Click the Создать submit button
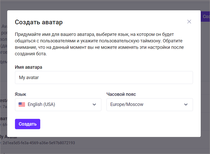The width and height of the screenshot is (210, 154). pos(28,124)
